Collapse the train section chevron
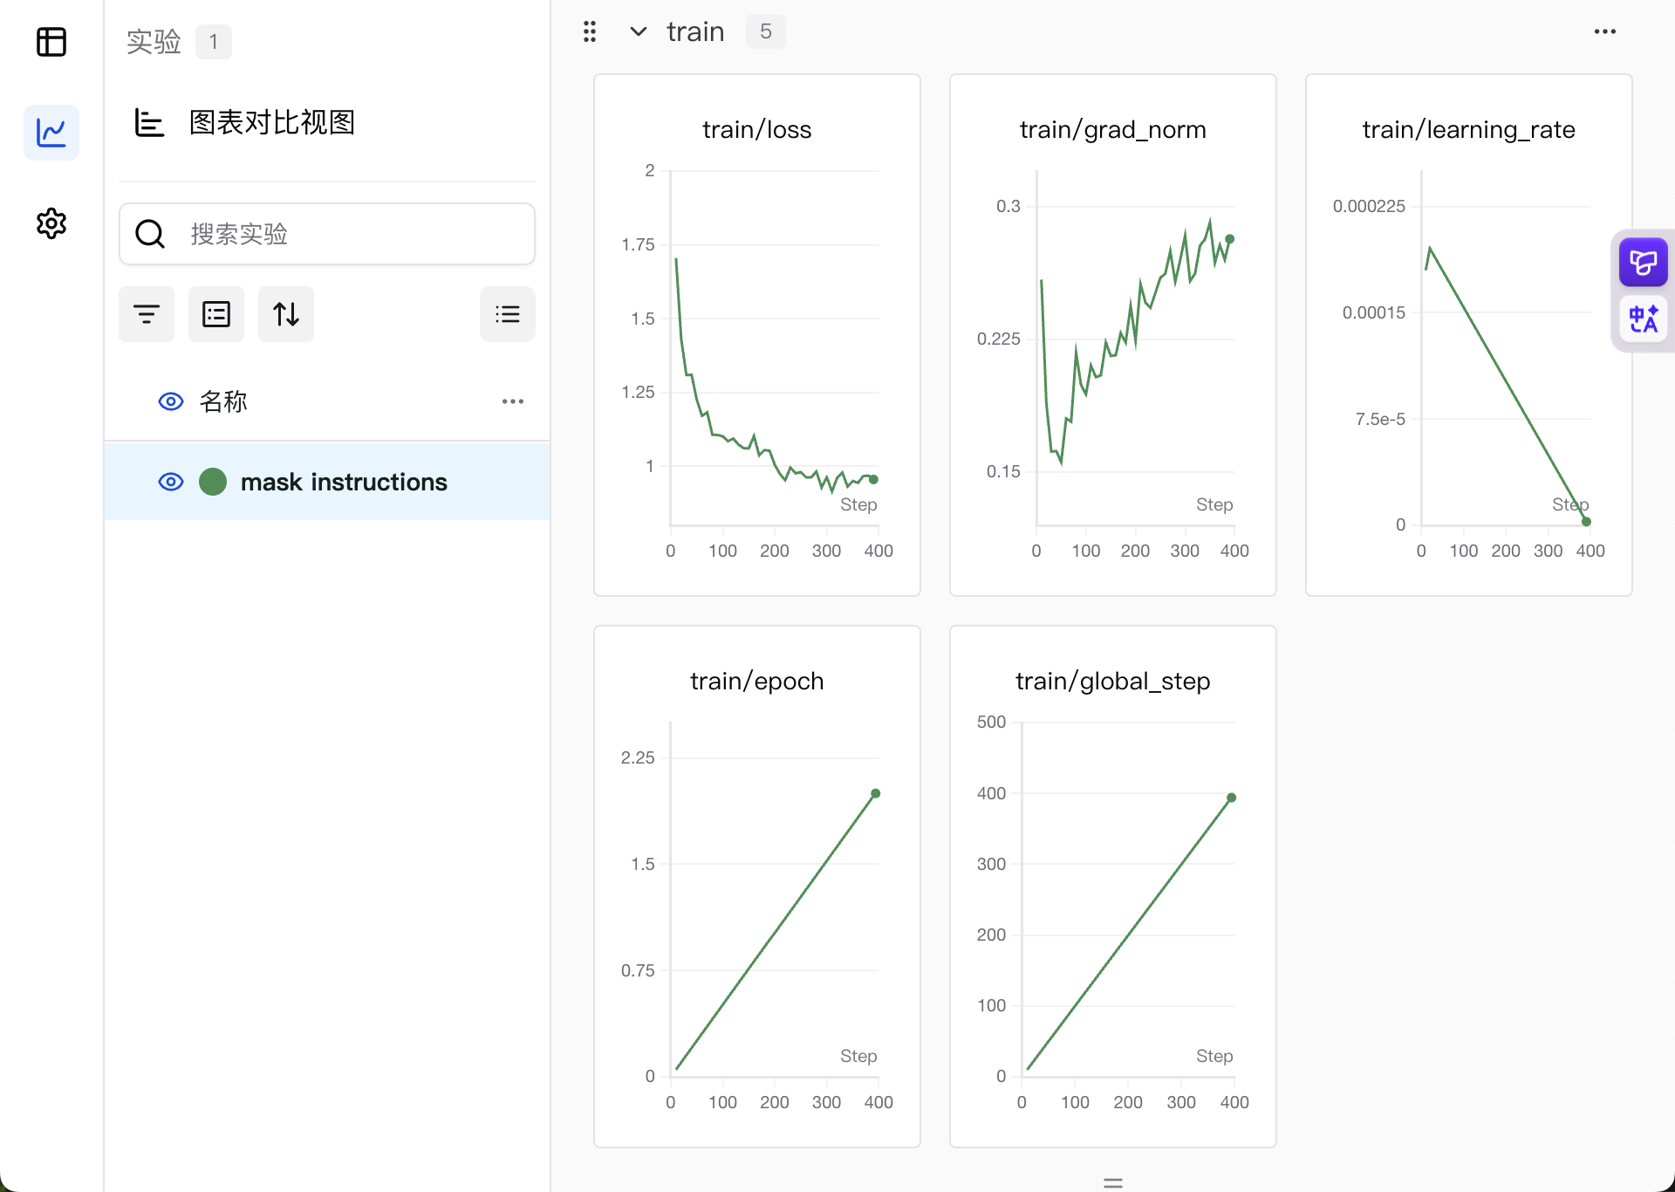Screen dimensions: 1675x1192 (x=639, y=31)
